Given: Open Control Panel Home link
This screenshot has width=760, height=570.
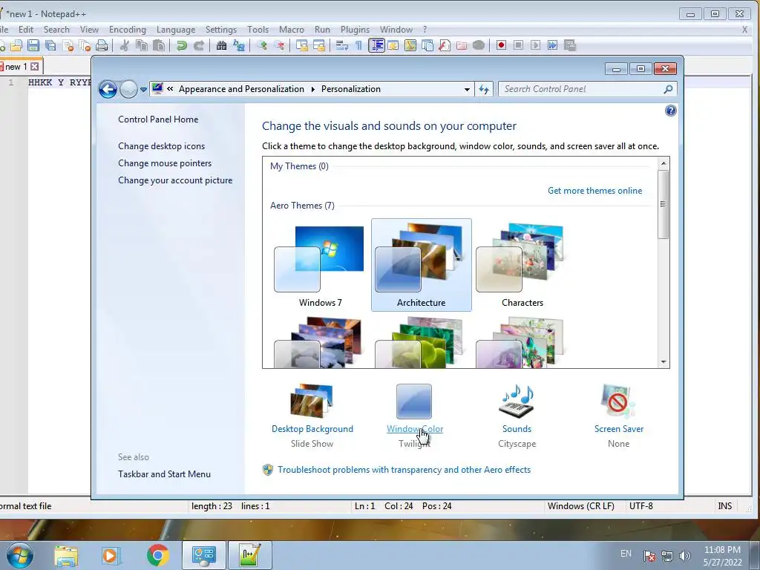Looking at the screenshot, I should [x=158, y=119].
